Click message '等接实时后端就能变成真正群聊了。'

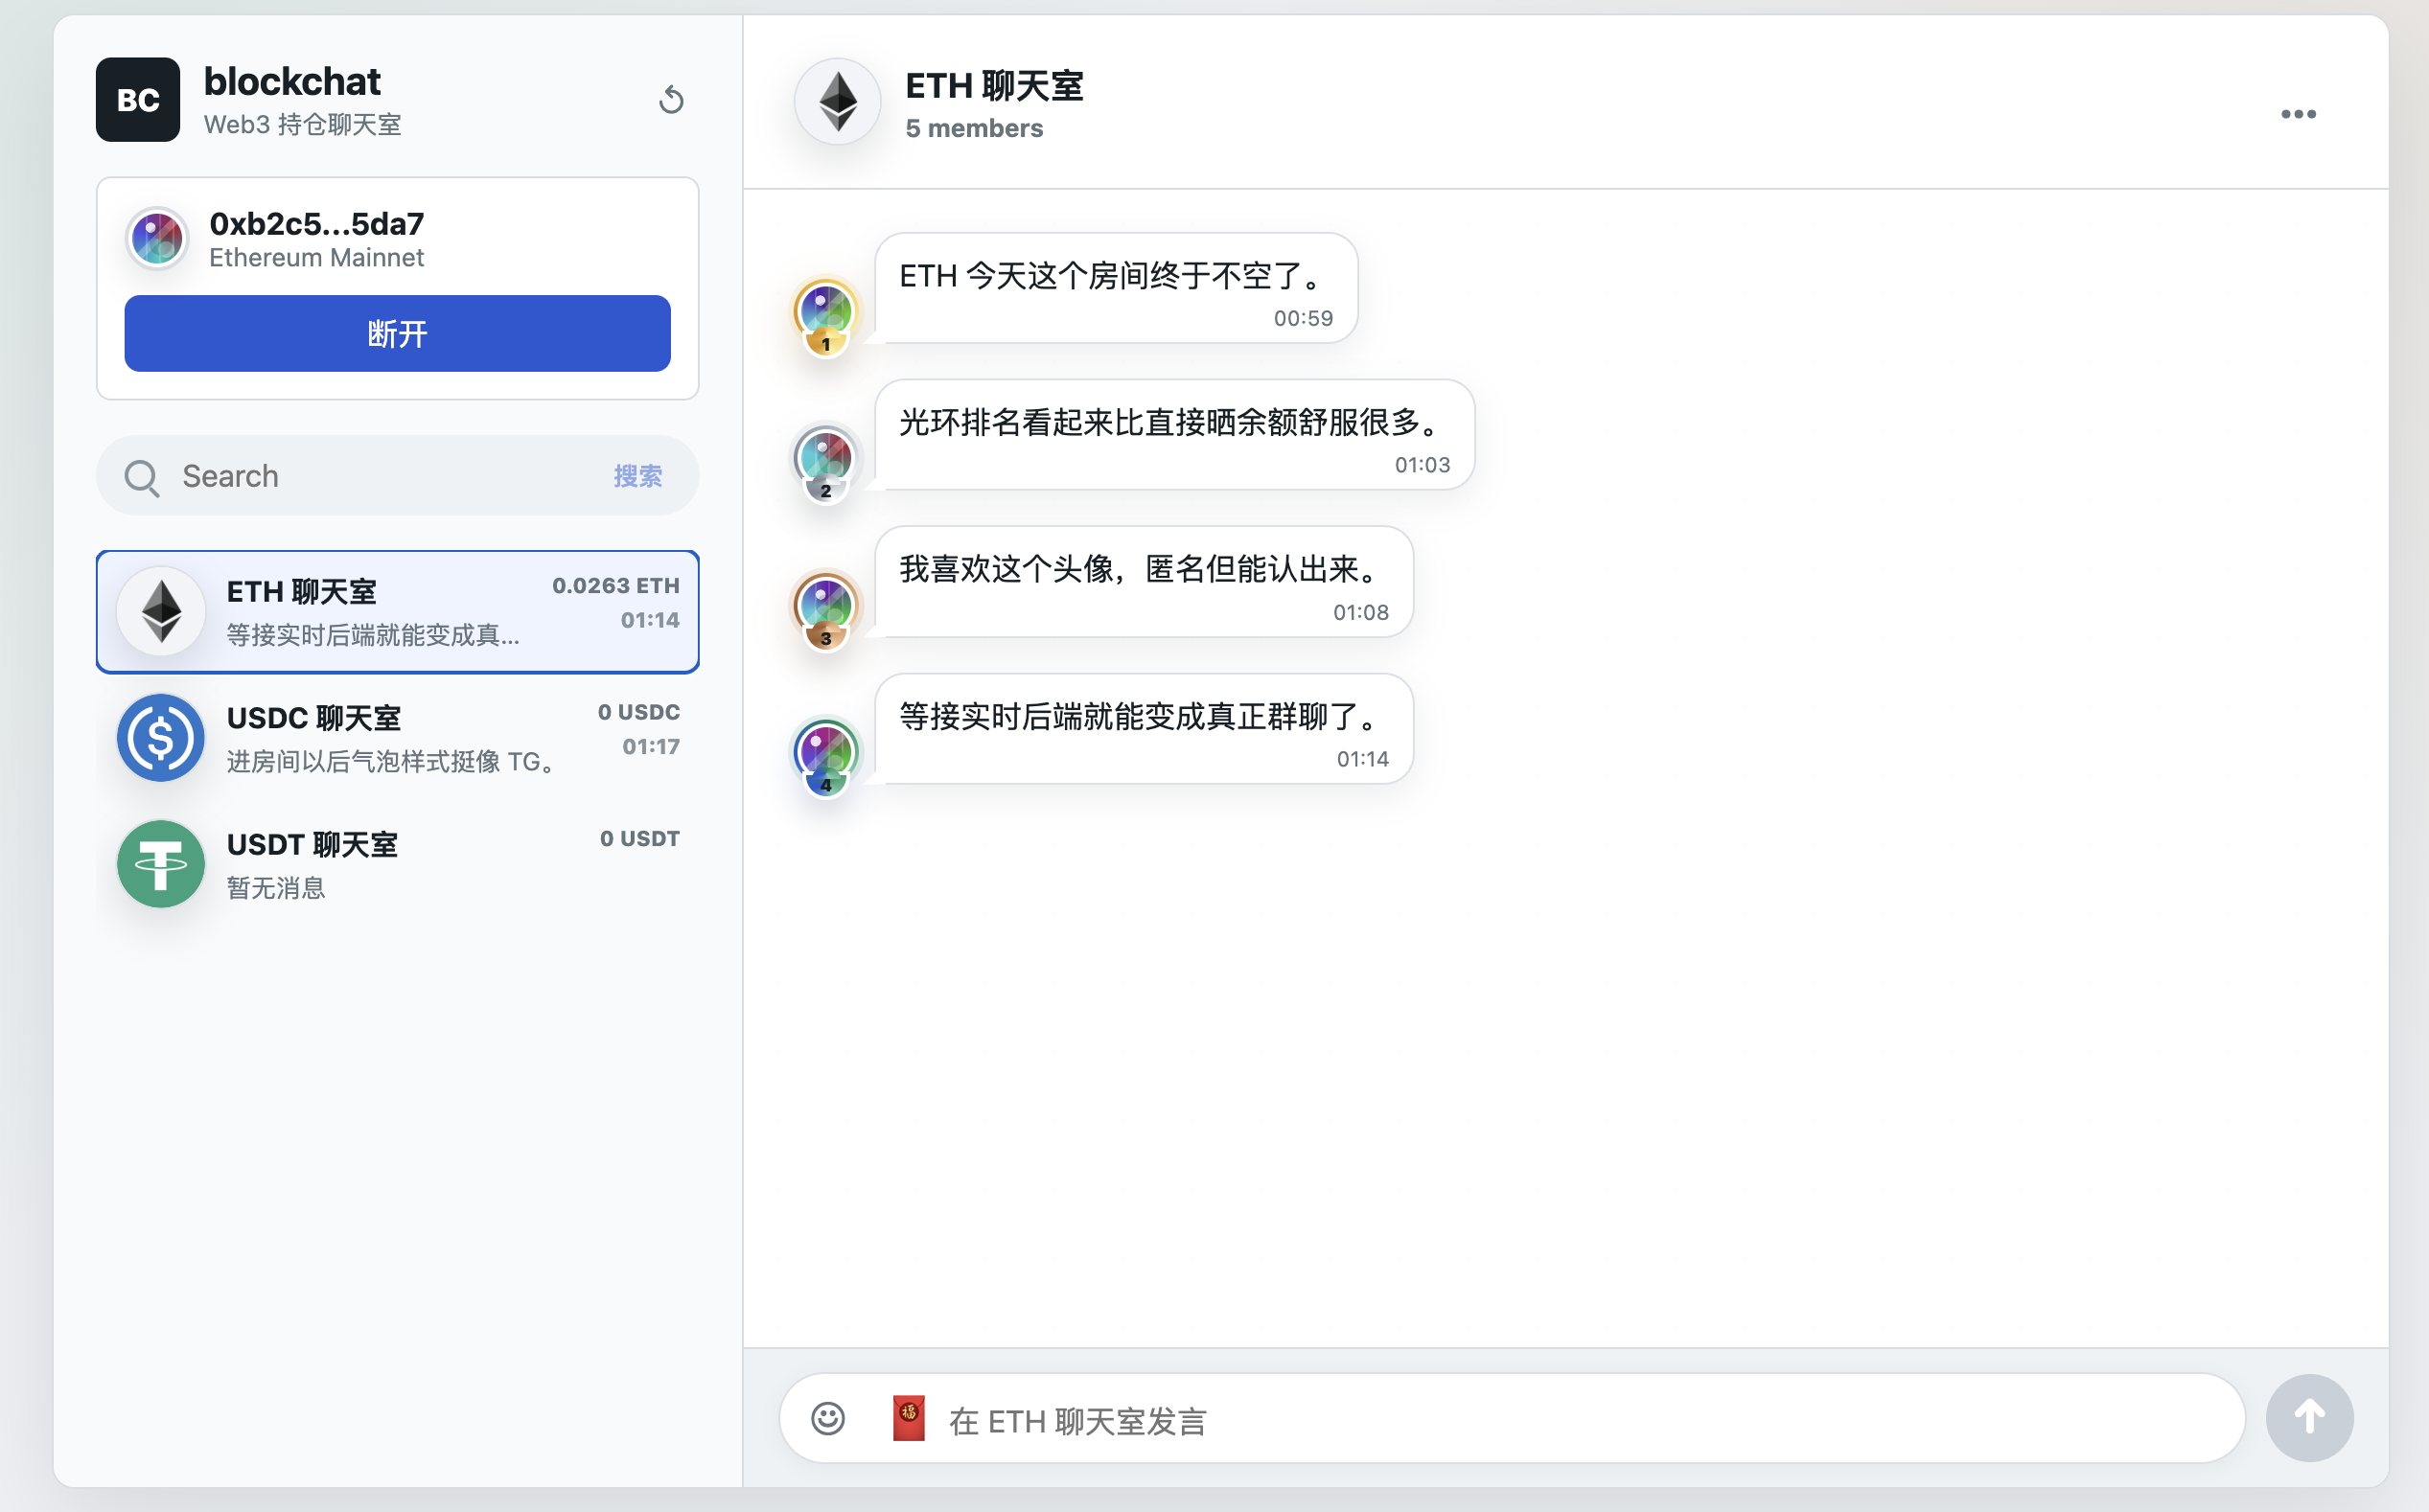tap(1144, 729)
